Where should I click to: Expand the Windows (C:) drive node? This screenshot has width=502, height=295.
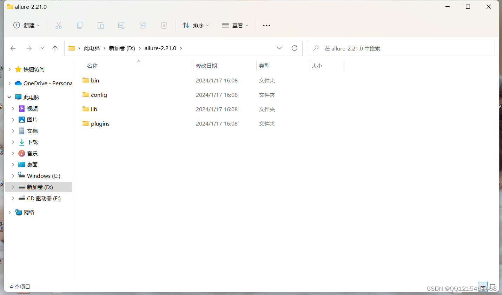pyautogui.click(x=13, y=176)
